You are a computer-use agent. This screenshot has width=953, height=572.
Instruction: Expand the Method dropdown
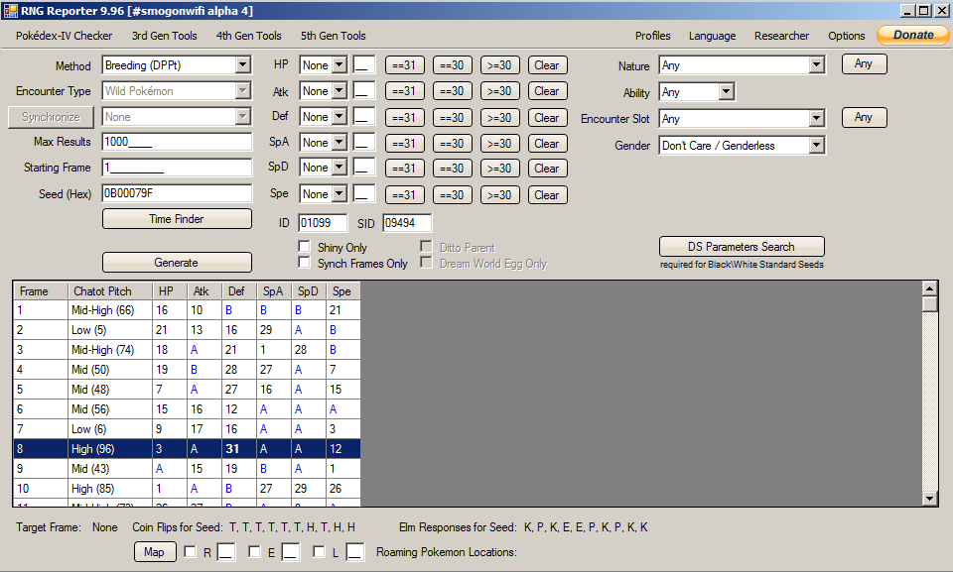[242, 65]
